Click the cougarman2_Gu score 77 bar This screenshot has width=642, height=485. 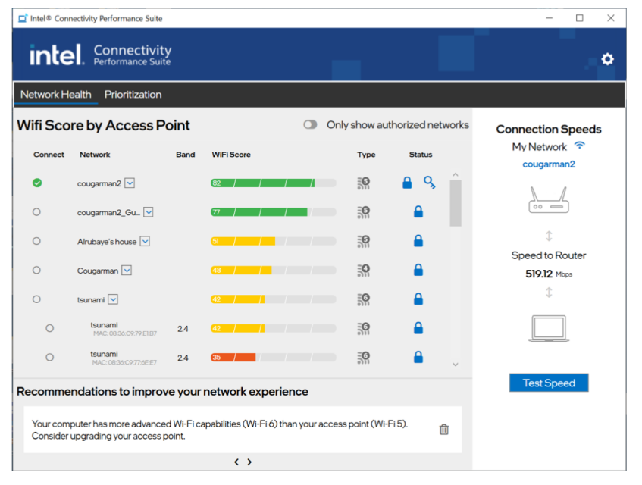tap(273, 212)
